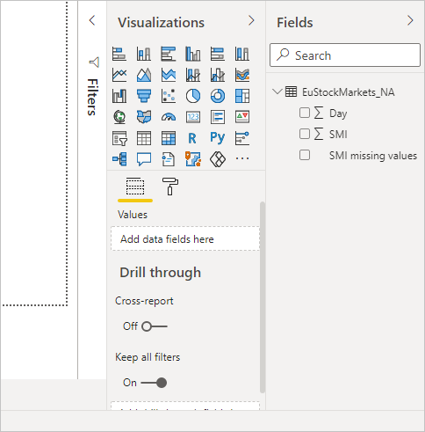Select the R script visual icon

[x=192, y=138]
